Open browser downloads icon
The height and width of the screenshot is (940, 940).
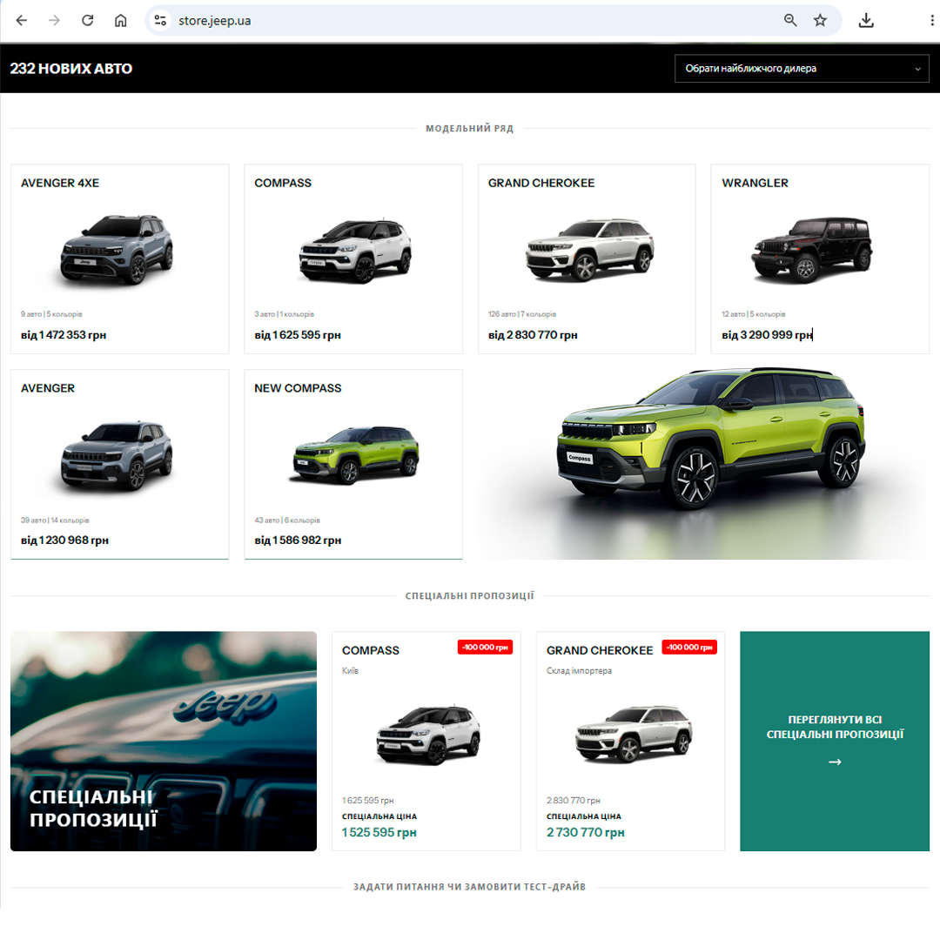tap(866, 20)
